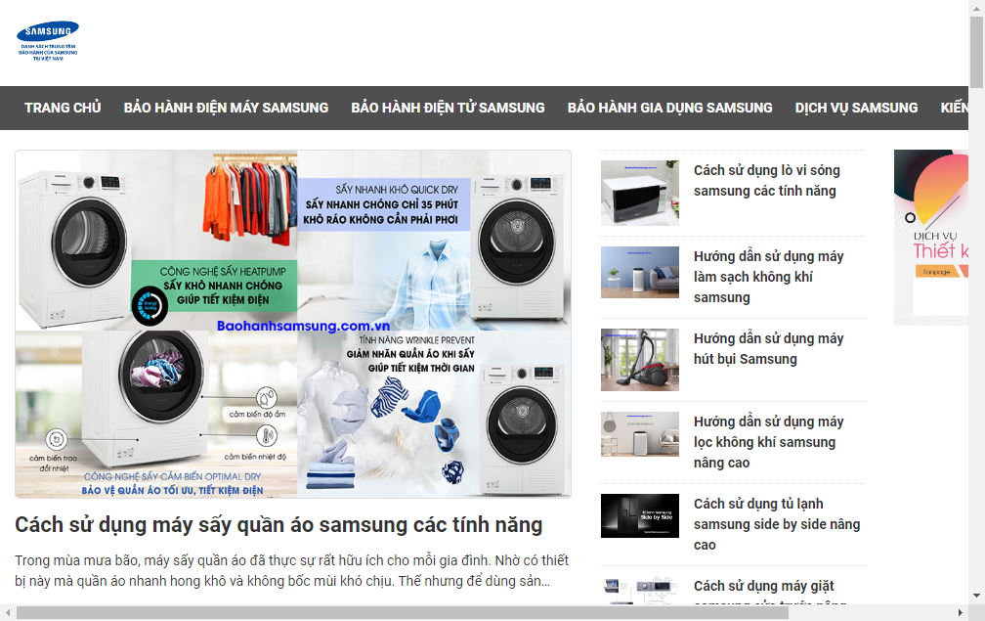The height and width of the screenshot is (621, 985).
Task: Click the vertical scrollbar down arrow
Action: click(x=976, y=596)
